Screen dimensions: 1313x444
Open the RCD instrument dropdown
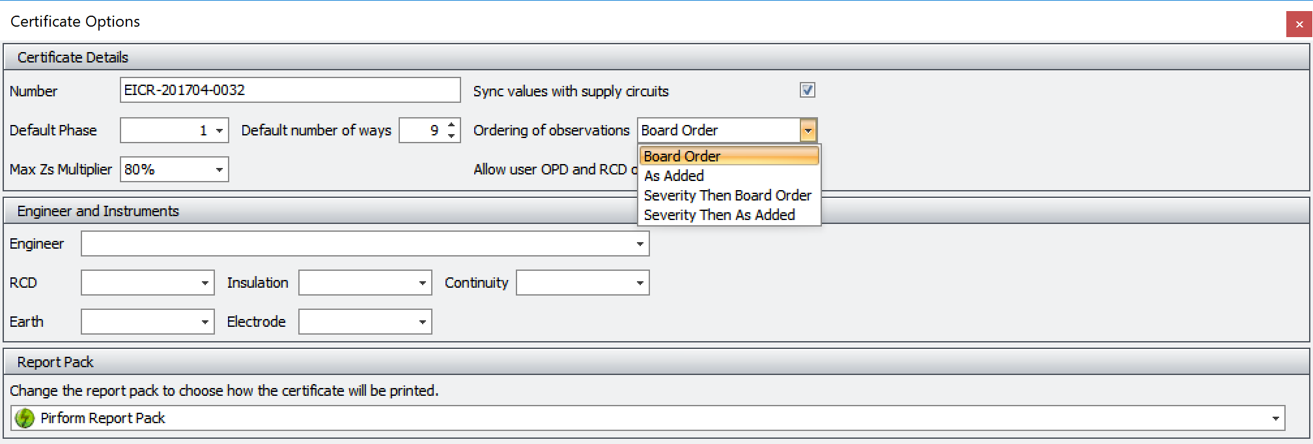click(x=205, y=283)
